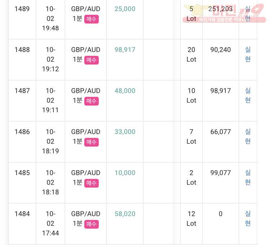This screenshot has height=245, width=270.
Task: Click the watermark logo banner at top right
Action: (224, 13)
